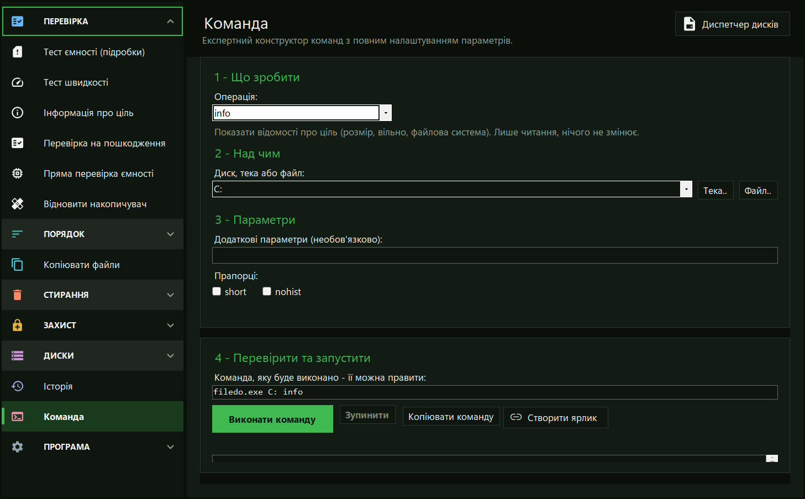Click the Історія clock icon

coord(18,386)
